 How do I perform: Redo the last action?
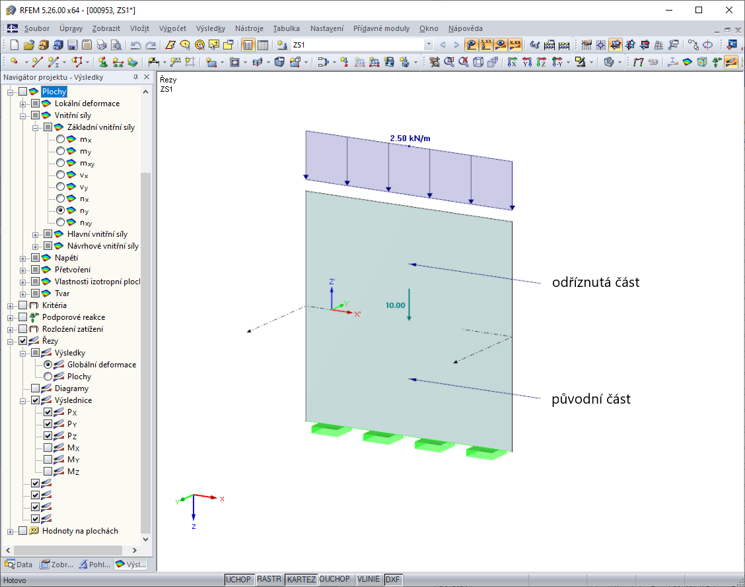(151, 45)
